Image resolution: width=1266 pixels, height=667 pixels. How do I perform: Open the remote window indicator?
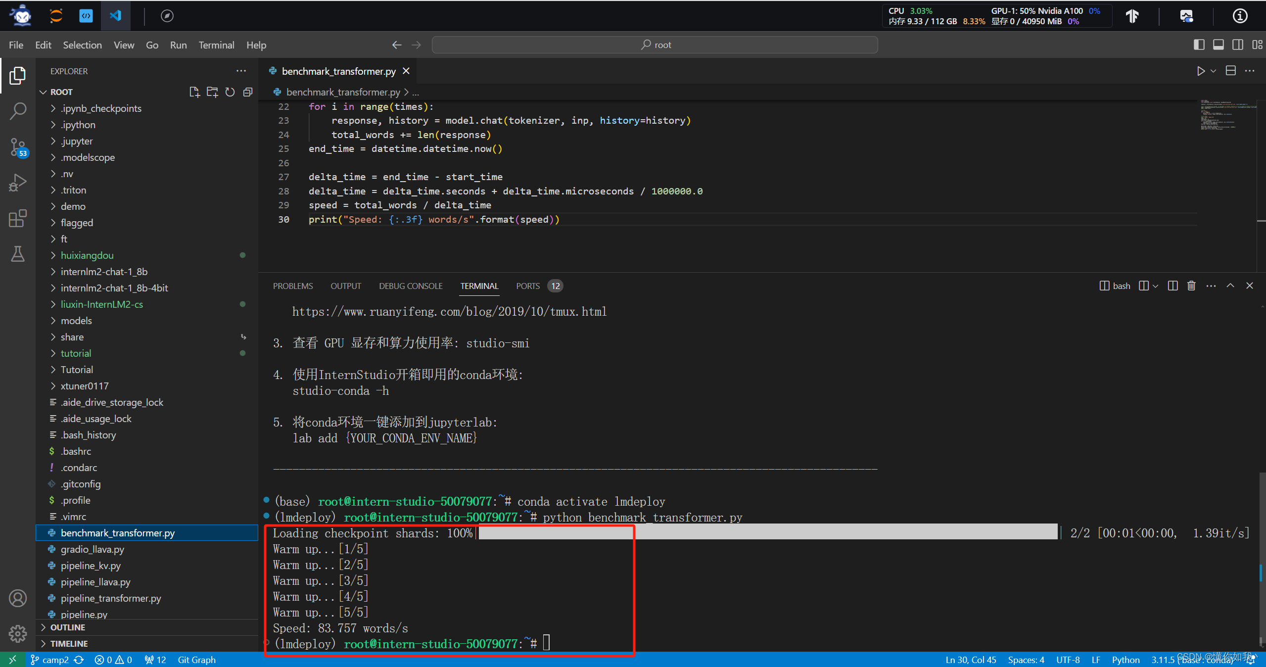pyautogui.click(x=12, y=660)
